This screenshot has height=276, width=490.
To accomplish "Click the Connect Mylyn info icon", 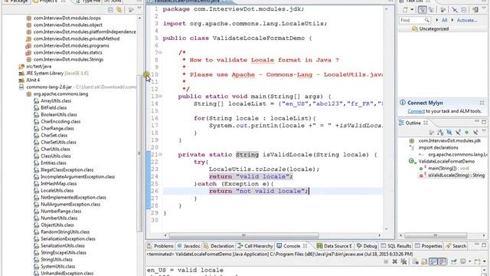I will point(403,102).
